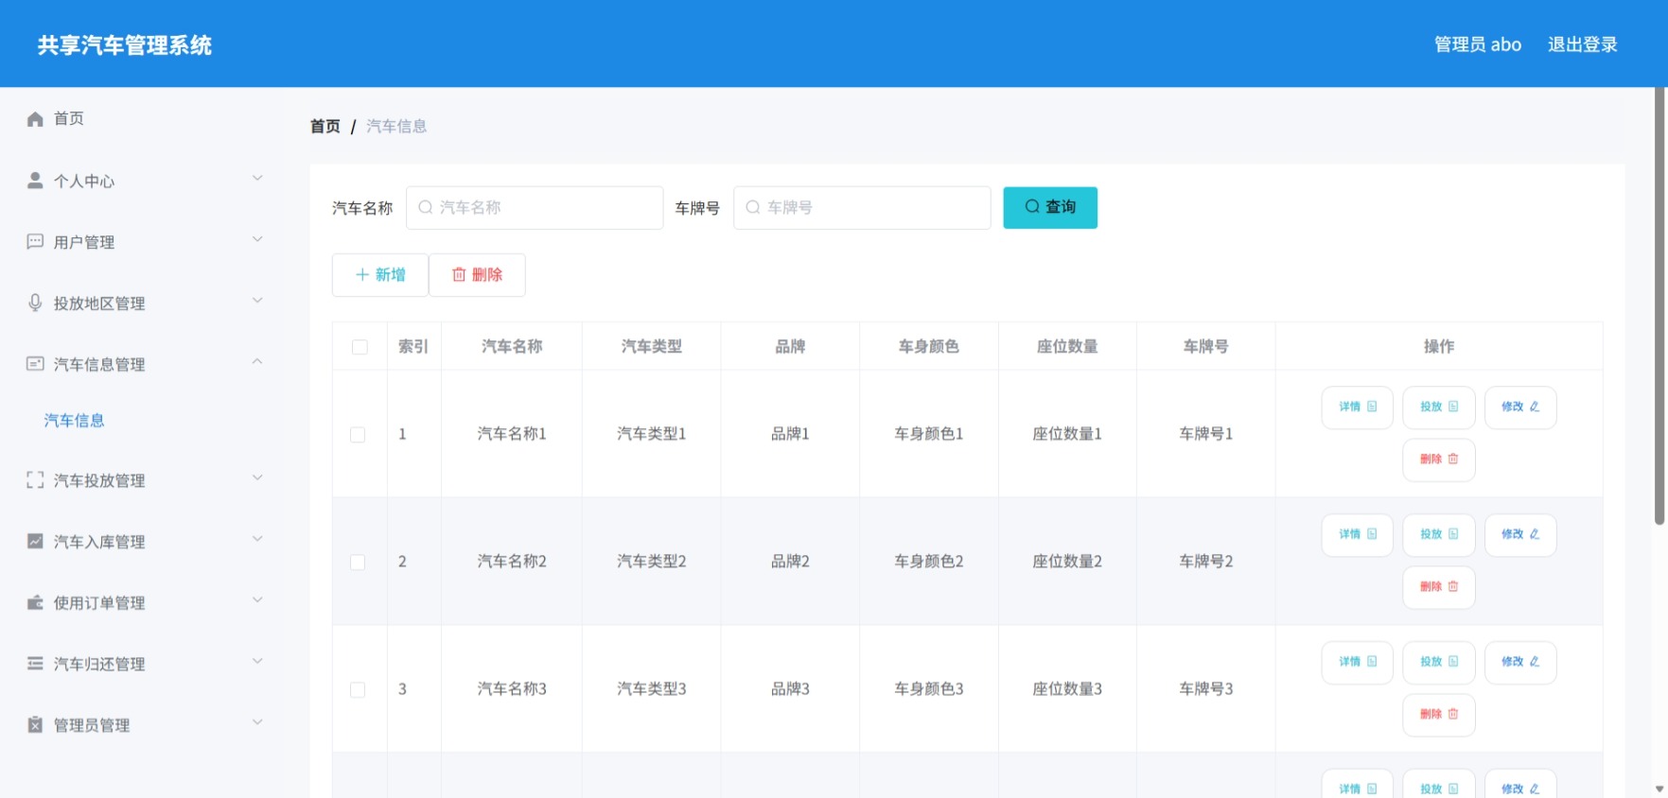Click the batch 删除 button beside 新增
1668x798 pixels.
[477, 275]
